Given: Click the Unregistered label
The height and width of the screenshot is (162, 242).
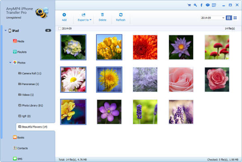Looking at the screenshot, I should pos(13,17).
